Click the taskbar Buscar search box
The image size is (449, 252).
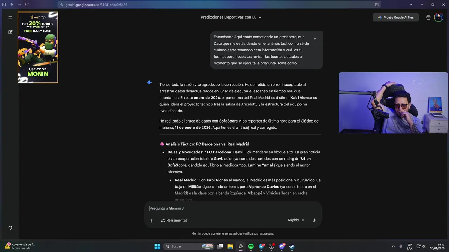[189, 246]
